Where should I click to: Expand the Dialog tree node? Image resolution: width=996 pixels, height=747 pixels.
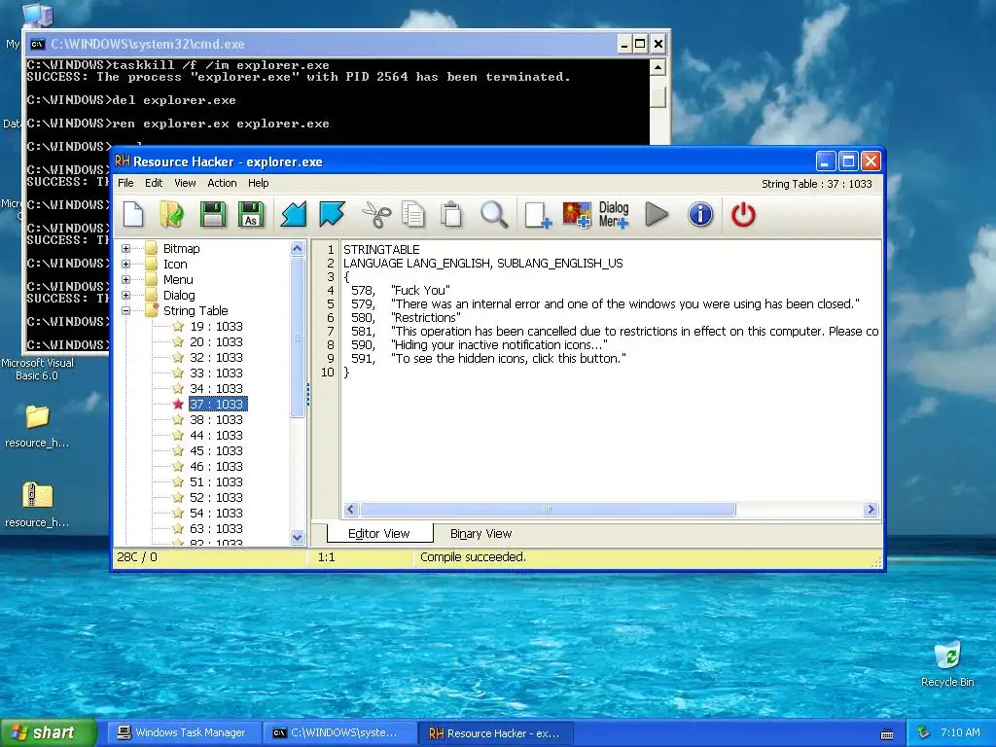pos(125,296)
